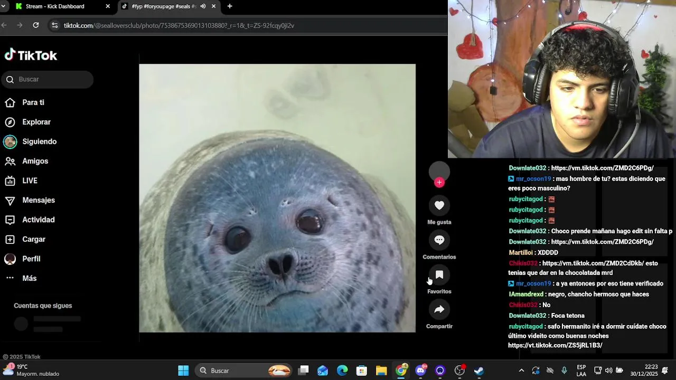This screenshot has height=380, width=676.
Task: Follow the author via the plus badge
Action: (x=439, y=183)
